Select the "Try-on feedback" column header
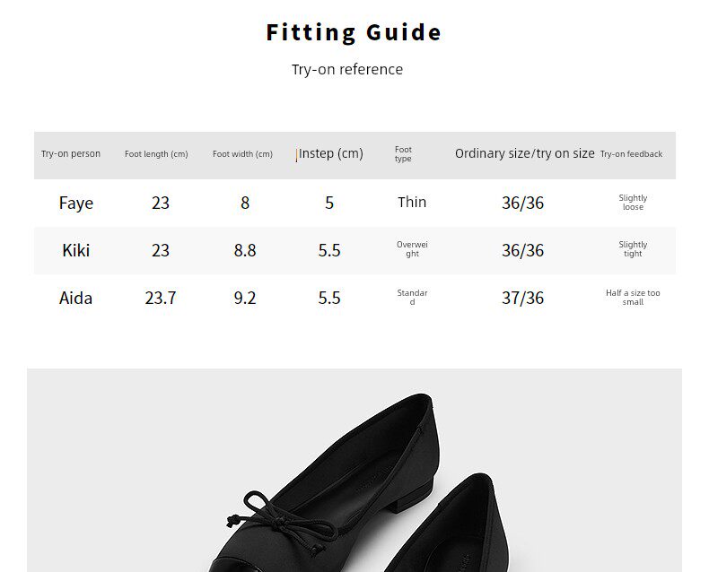 click(x=631, y=154)
